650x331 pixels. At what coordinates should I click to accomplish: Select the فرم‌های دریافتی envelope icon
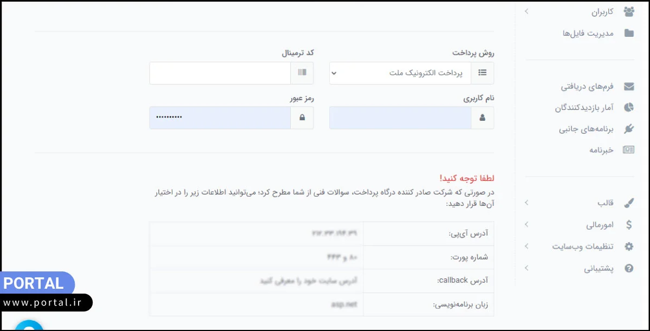pos(628,86)
